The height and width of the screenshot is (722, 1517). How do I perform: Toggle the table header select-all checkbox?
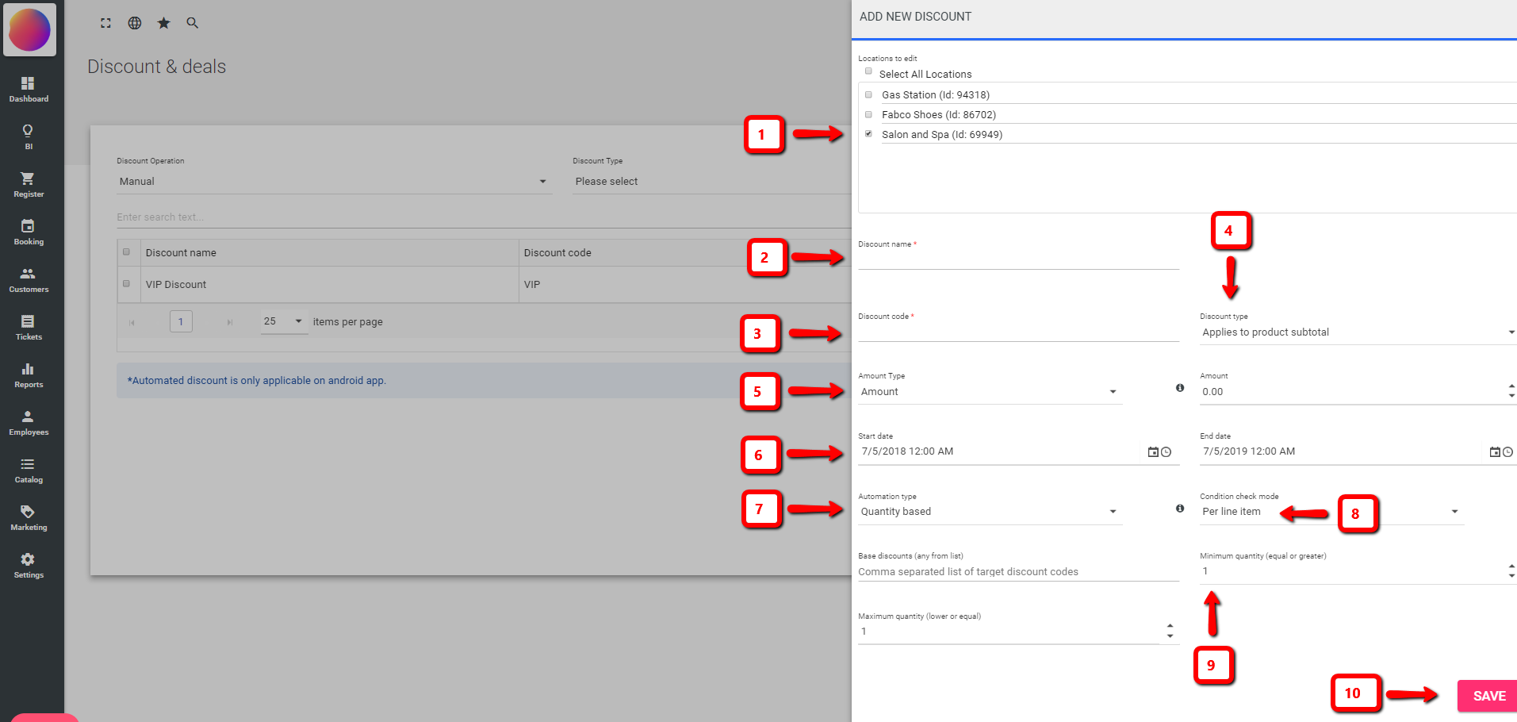[126, 252]
